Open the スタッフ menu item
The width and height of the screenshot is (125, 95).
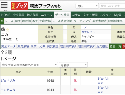(106, 15)
